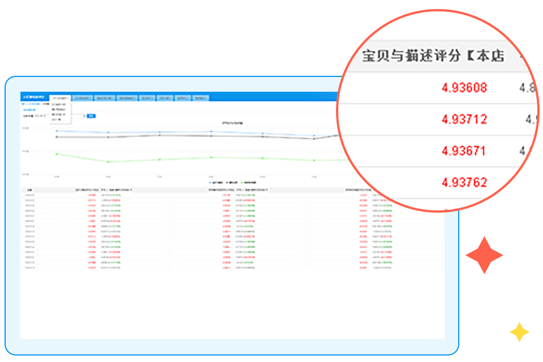Click the red four-pointed star icon
The height and width of the screenshot is (362, 543).
484,256
